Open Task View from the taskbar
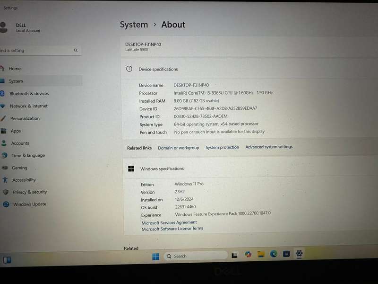The image size is (378, 284). (x=234, y=255)
